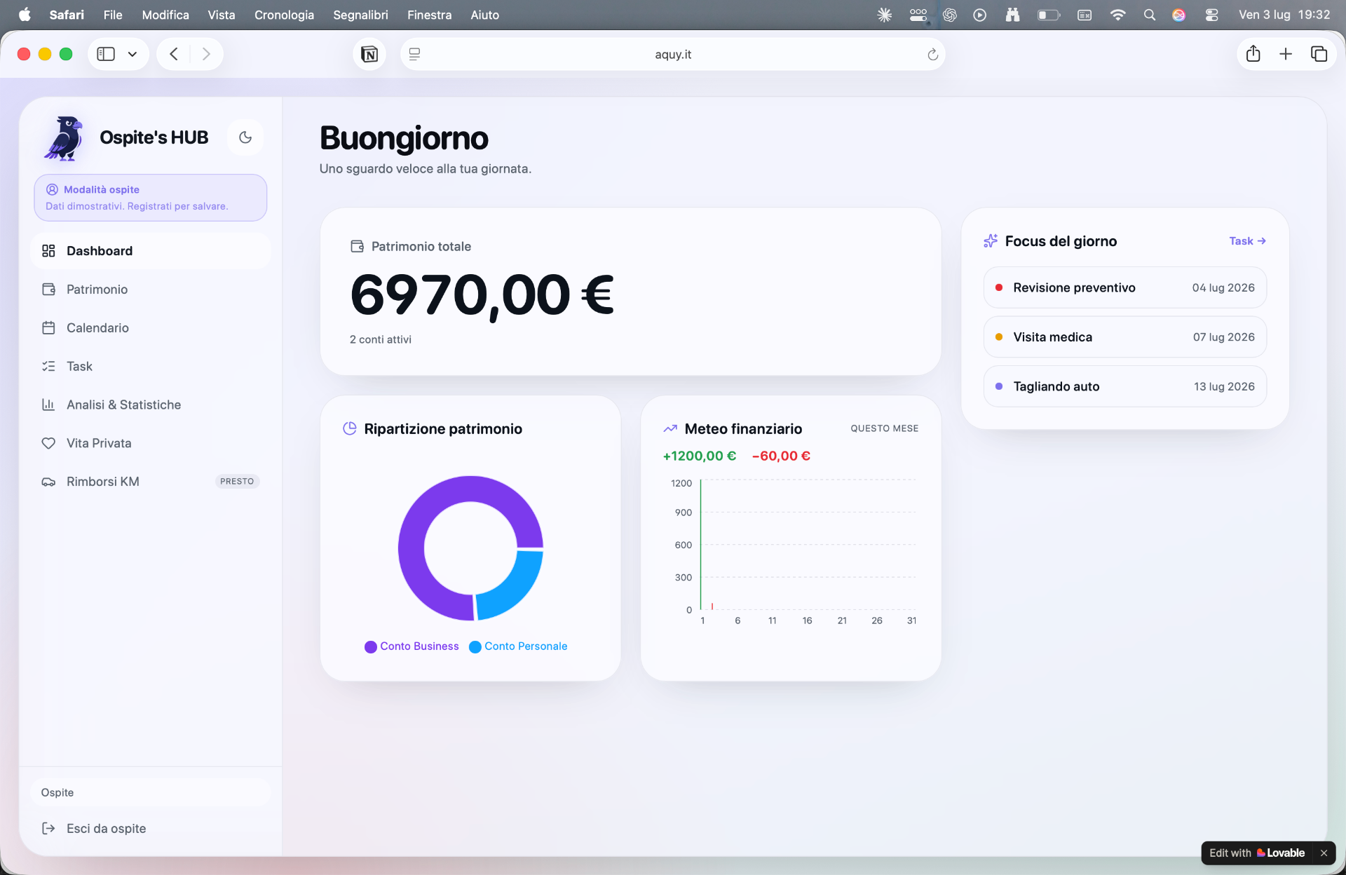Open the Patrimonio section
The width and height of the screenshot is (1346, 875).
coord(151,290)
